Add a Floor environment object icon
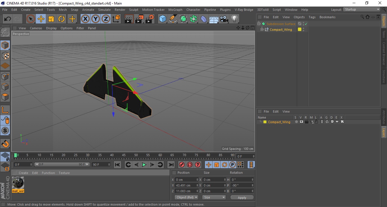This screenshot has height=207, width=387. point(214,19)
